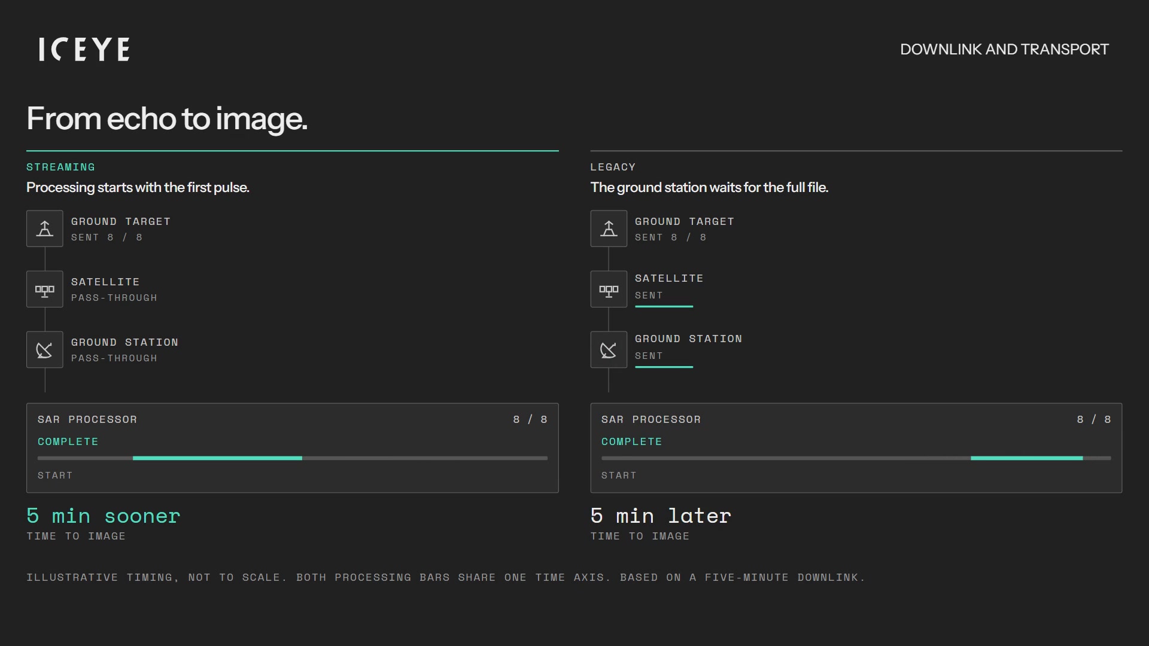Image resolution: width=1149 pixels, height=646 pixels.
Task: Click the "From echo to image." heading
Action: point(167,118)
